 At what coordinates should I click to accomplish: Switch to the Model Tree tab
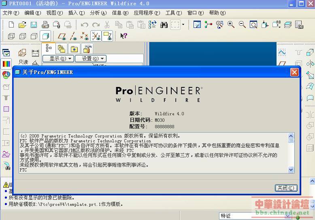click(49, 48)
